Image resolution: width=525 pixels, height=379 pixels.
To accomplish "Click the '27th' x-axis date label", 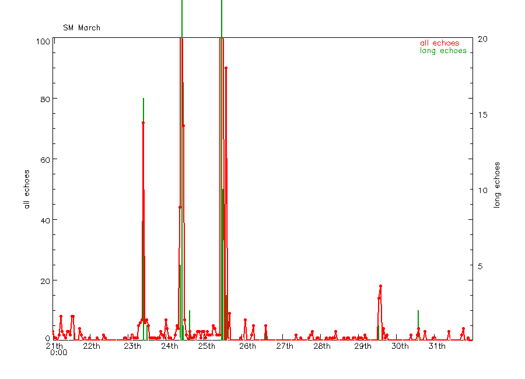I will 285,346.
